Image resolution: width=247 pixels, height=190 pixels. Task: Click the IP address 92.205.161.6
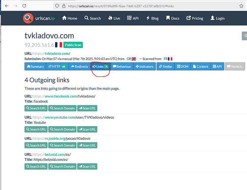pyautogui.click(x=40, y=45)
